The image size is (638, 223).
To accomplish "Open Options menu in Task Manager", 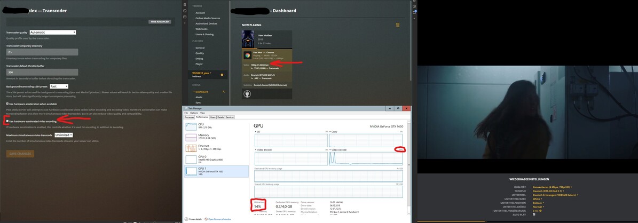I will 194,113.
